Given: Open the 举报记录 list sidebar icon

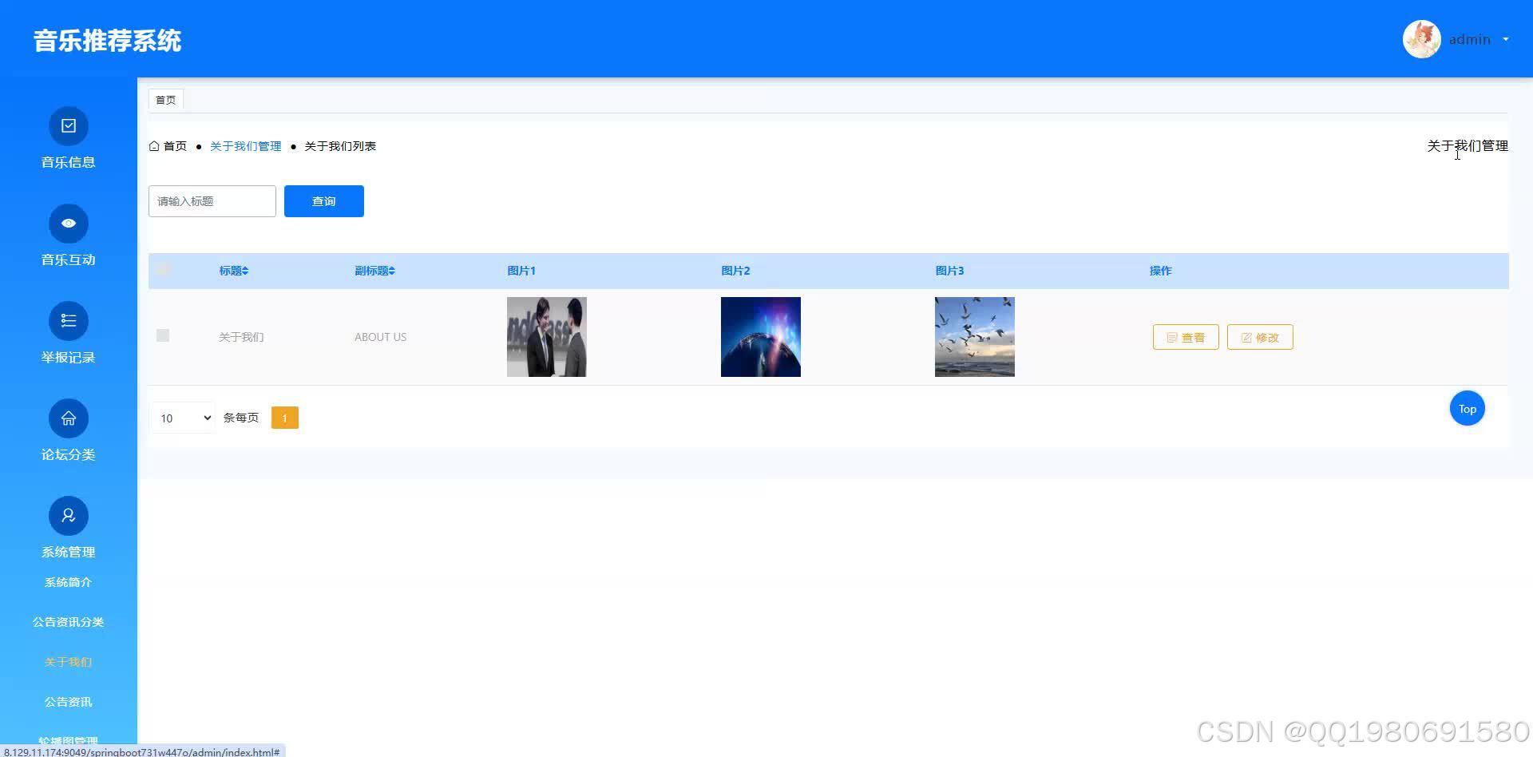Looking at the screenshot, I should tap(69, 321).
